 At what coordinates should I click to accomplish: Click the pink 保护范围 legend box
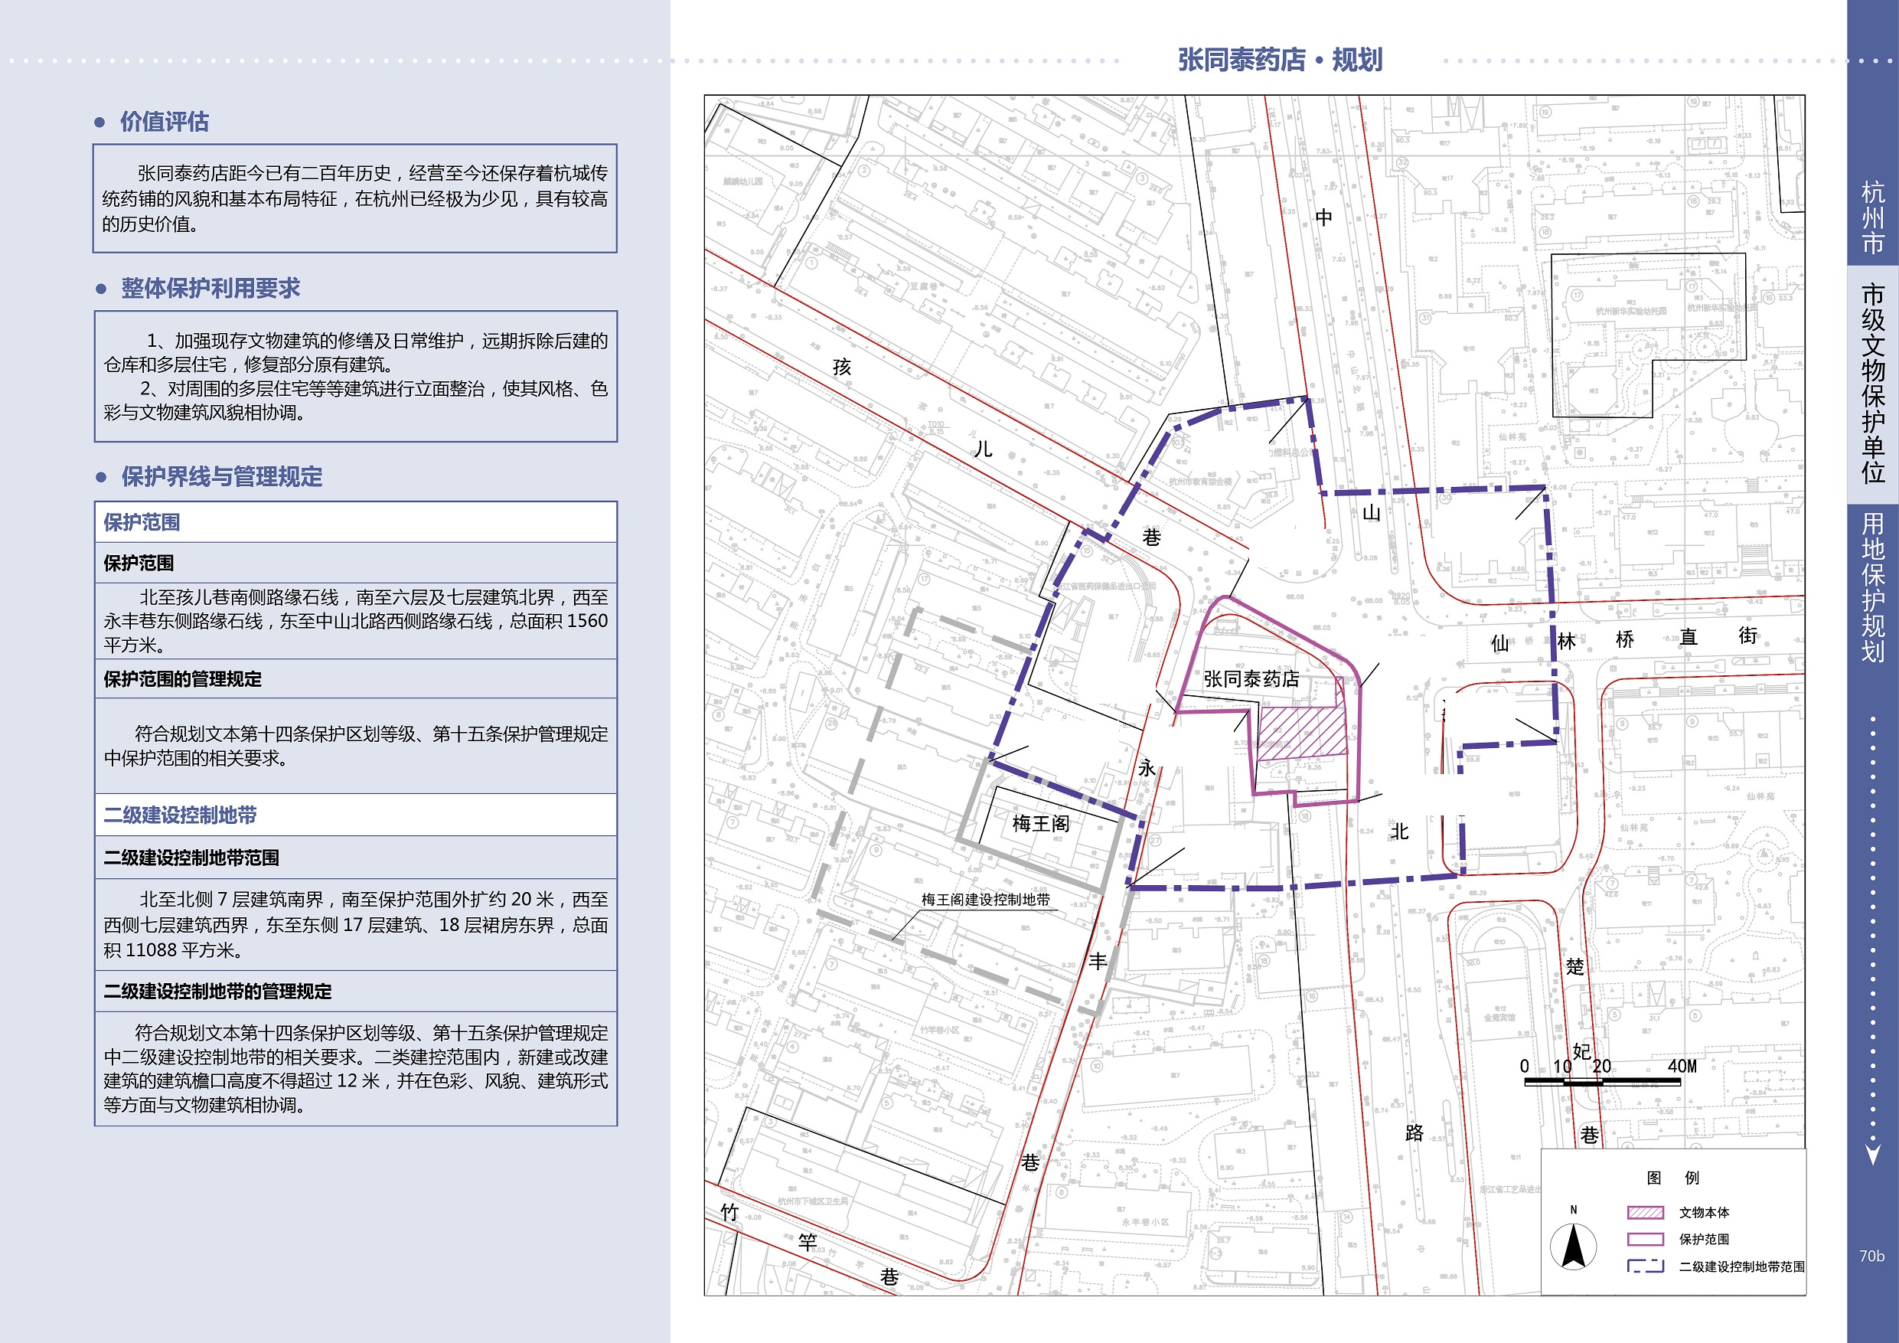click(x=1644, y=1239)
